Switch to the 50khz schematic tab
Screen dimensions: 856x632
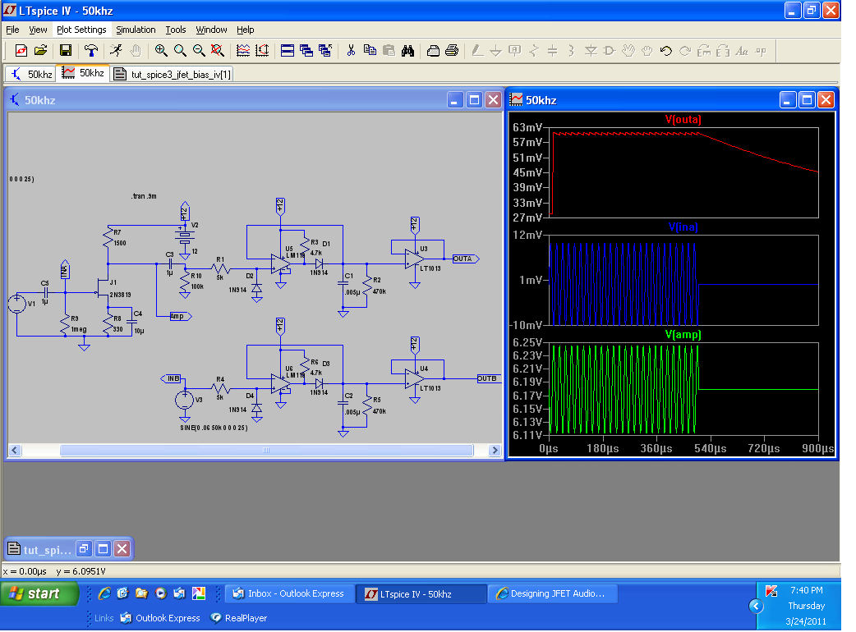(30, 74)
